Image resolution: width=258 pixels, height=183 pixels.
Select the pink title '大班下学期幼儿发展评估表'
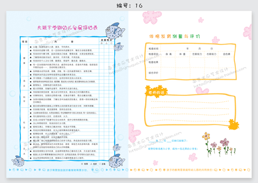tap(67, 28)
